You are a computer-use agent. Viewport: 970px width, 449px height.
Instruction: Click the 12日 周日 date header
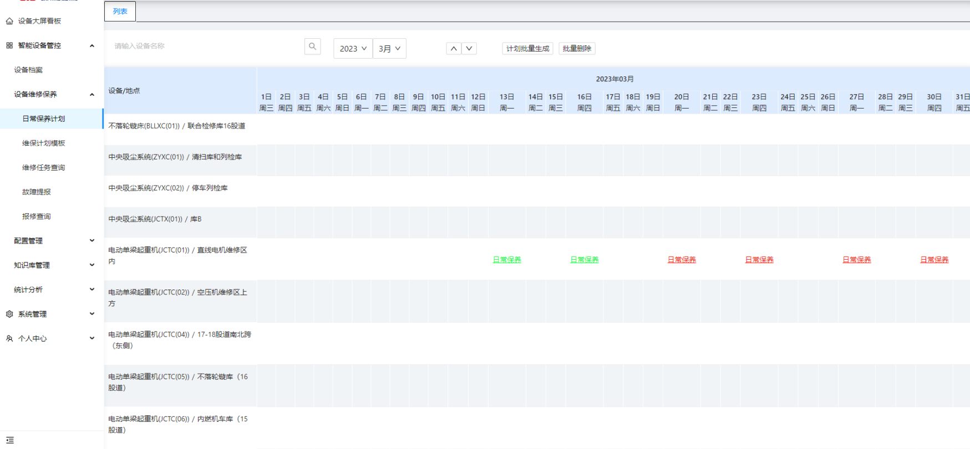click(478, 102)
